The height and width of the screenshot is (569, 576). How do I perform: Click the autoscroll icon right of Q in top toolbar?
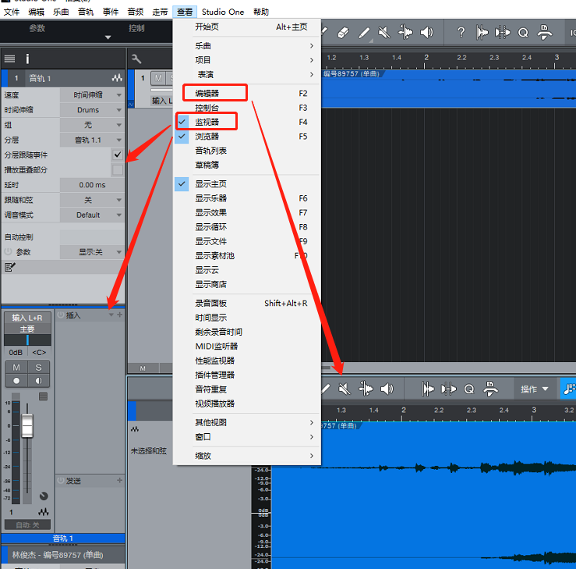coord(544,32)
